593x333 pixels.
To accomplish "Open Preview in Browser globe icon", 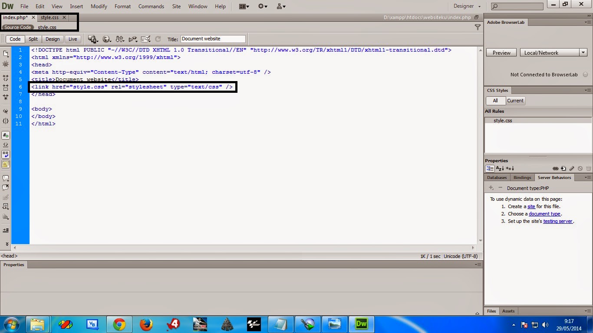I will pyautogui.click(x=107, y=39).
